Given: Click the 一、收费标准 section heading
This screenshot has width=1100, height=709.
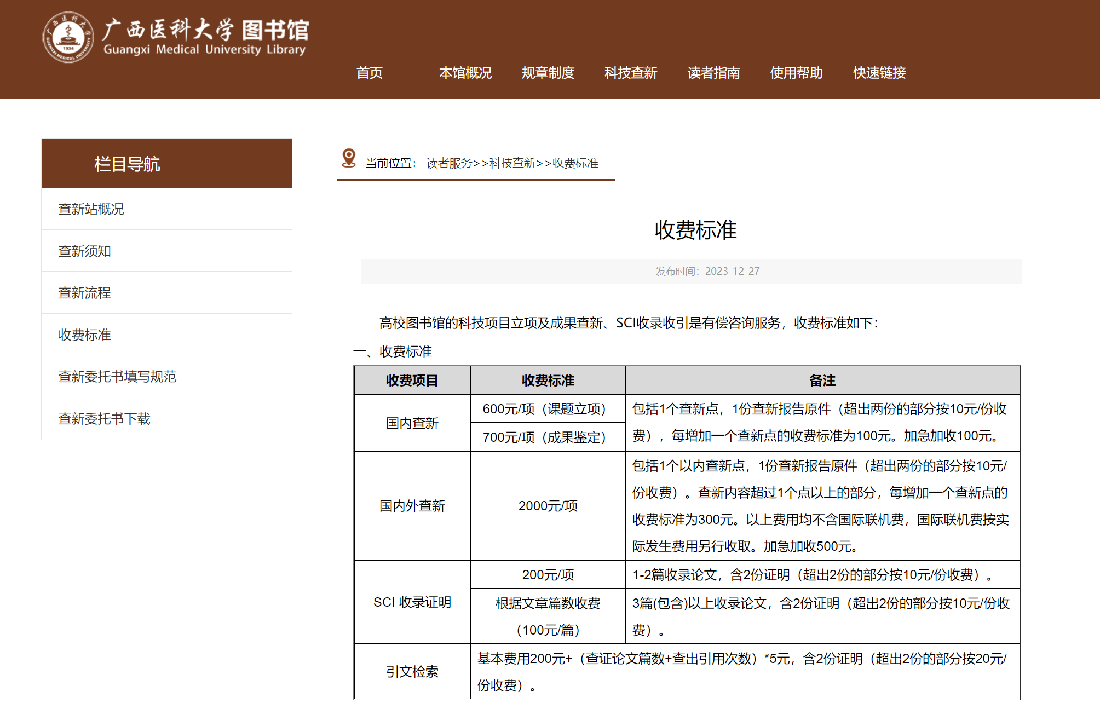Looking at the screenshot, I should (393, 351).
